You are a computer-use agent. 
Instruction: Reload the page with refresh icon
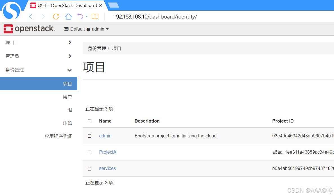(x=56, y=17)
